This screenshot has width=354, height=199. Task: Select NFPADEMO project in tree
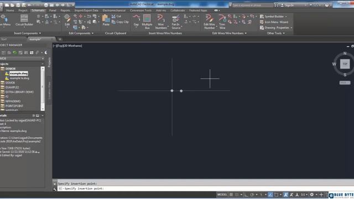[x=13, y=101]
